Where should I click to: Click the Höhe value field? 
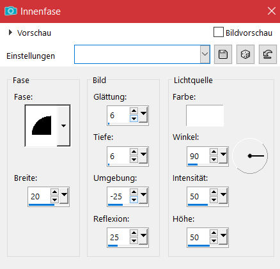(x=198, y=237)
